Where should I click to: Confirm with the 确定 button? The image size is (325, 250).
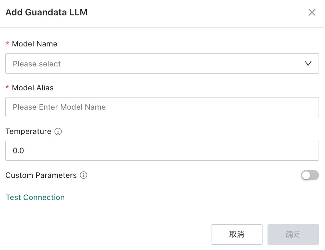[293, 234]
